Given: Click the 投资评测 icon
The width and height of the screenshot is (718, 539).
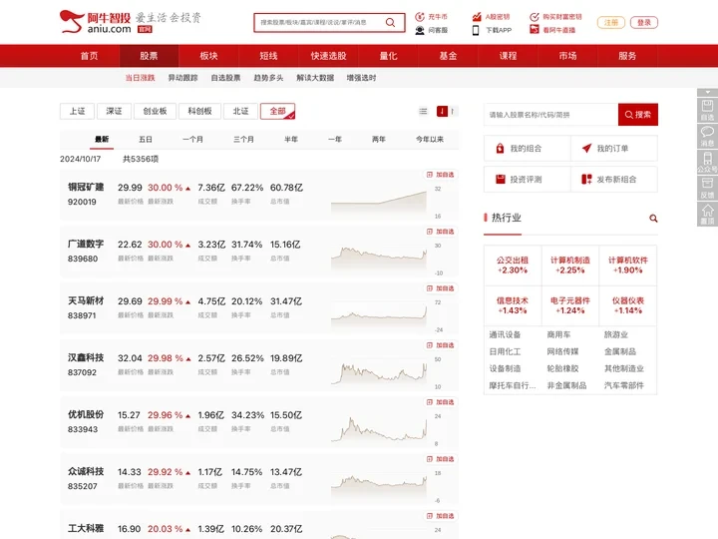Looking at the screenshot, I should click(500, 179).
